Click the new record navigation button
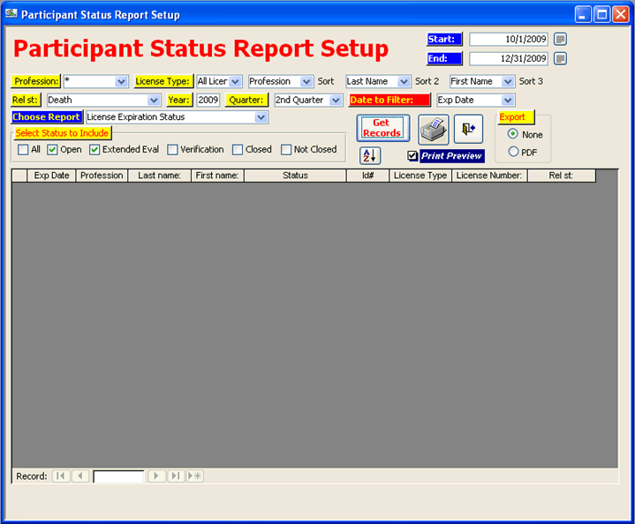635x524 pixels. [195, 476]
